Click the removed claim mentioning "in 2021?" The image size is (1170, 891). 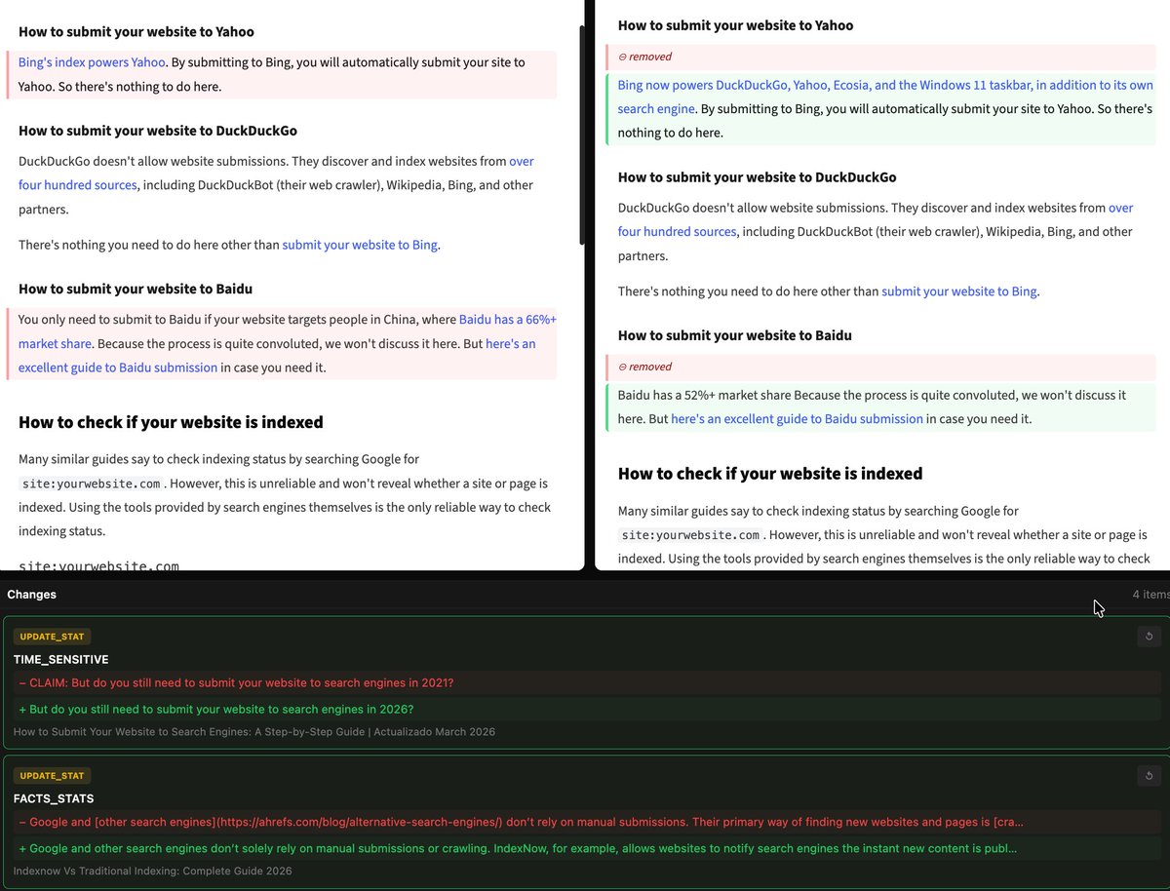(x=587, y=683)
